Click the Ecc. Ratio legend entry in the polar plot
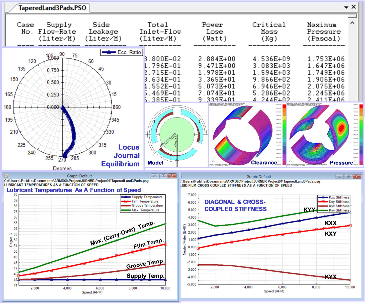This screenshot has width=365, height=304. (122, 52)
